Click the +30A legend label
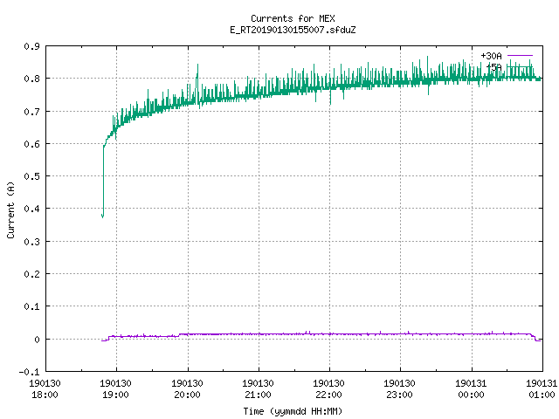Viewport: 559px width, 419px height. [x=491, y=56]
